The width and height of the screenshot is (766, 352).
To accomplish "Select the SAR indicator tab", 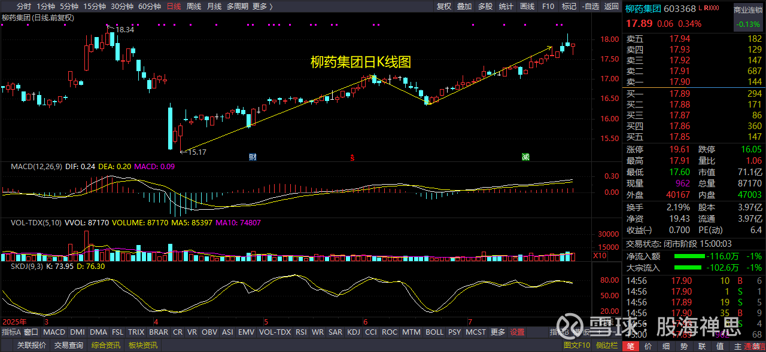I will tap(336, 332).
